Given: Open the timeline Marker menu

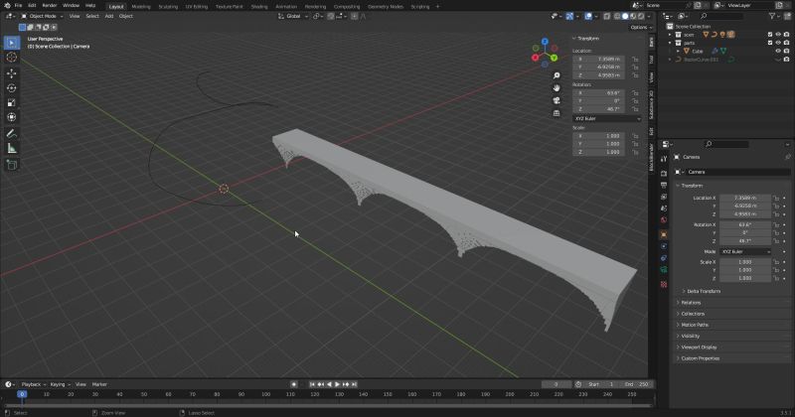Looking at the screenshot, I should click(99, 384).
